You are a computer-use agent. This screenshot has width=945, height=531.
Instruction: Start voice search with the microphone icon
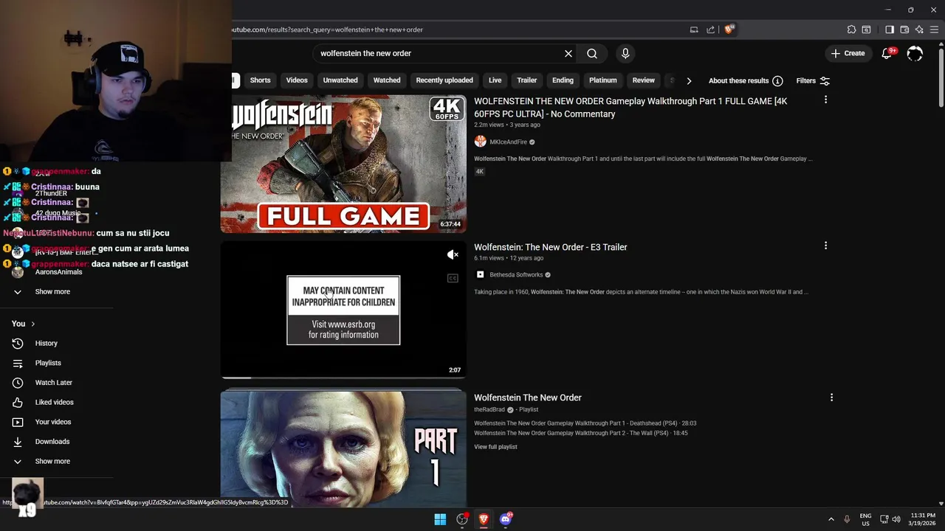(x=625, y=53)
